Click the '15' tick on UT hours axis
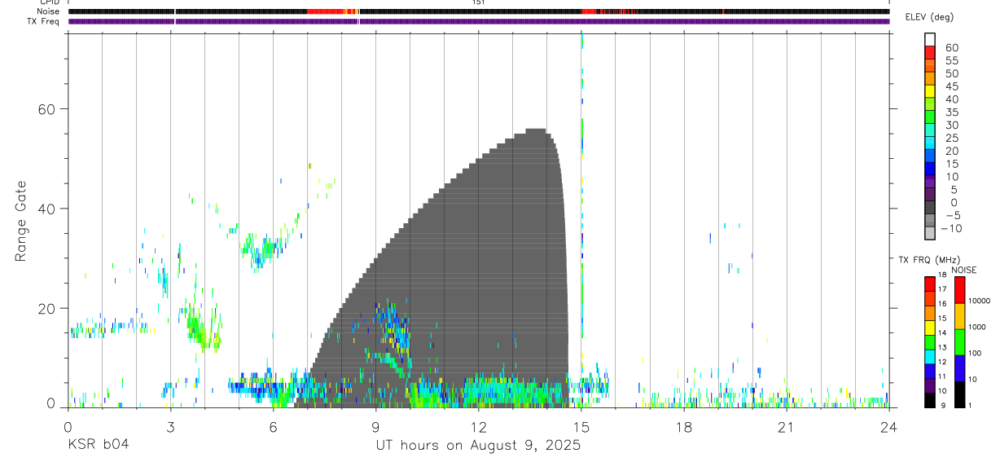This screenshot has height=462, width=1000. tap(581, 426)
